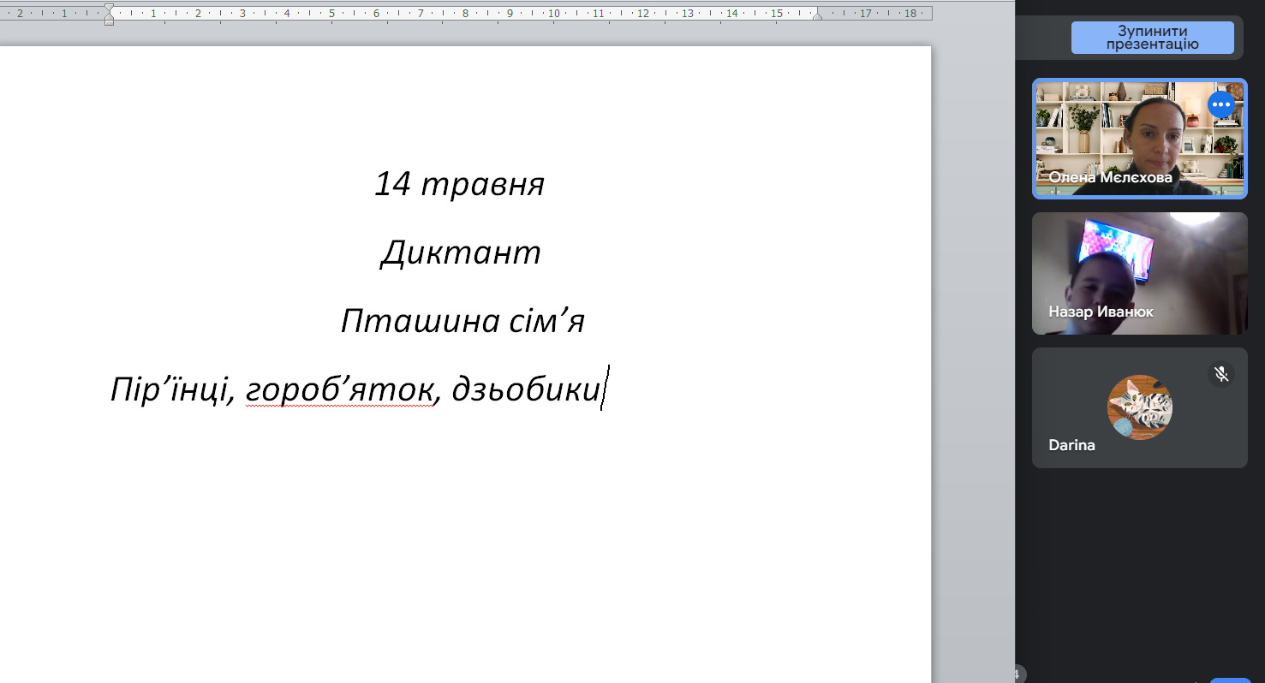The width and height of the screenshot is (1265, 683).
Task: Open the three-dot options on Олена Мєлєхова's tile
Action: pos(1220,104)
